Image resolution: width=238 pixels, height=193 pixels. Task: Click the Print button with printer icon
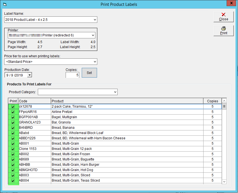tap(224, 31)
